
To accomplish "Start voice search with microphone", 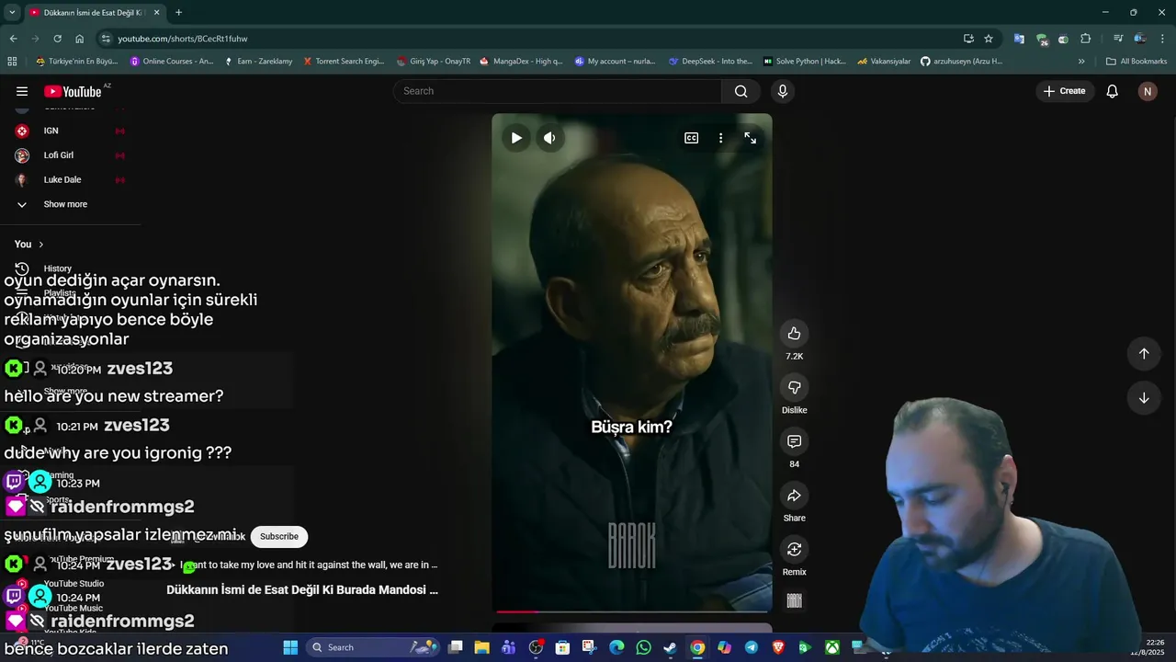I will click(783, 91).
